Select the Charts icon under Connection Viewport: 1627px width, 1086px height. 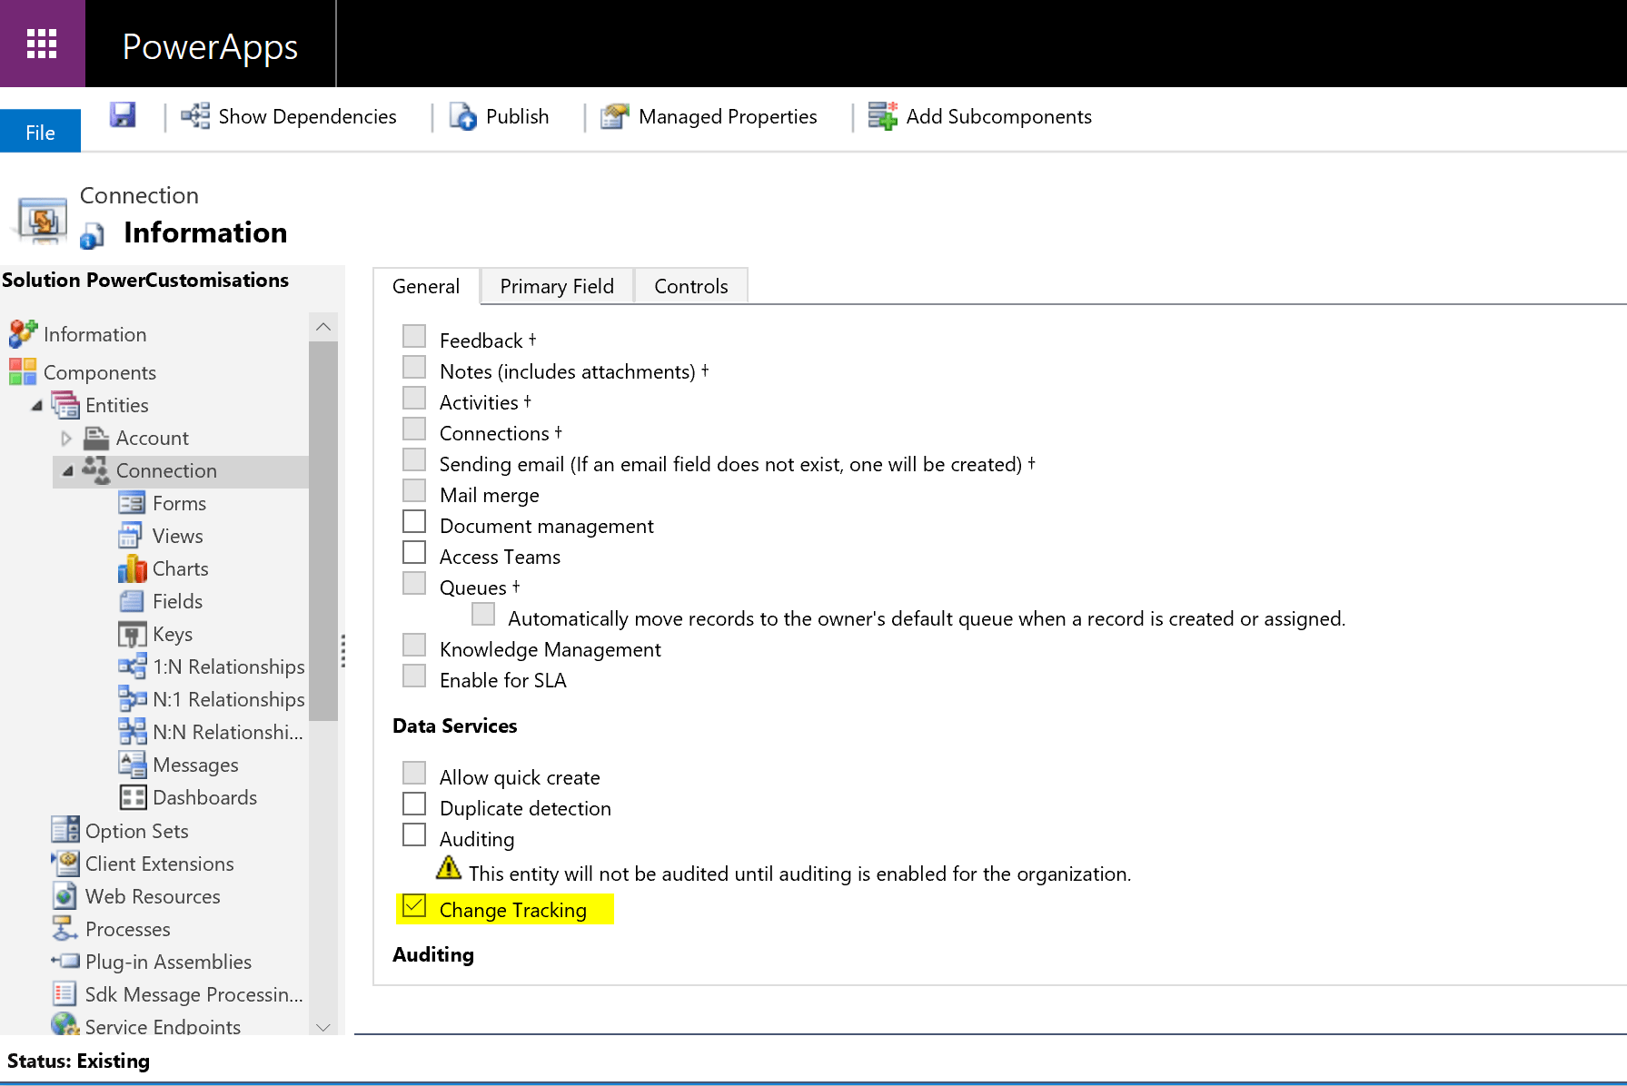point(133,569)
